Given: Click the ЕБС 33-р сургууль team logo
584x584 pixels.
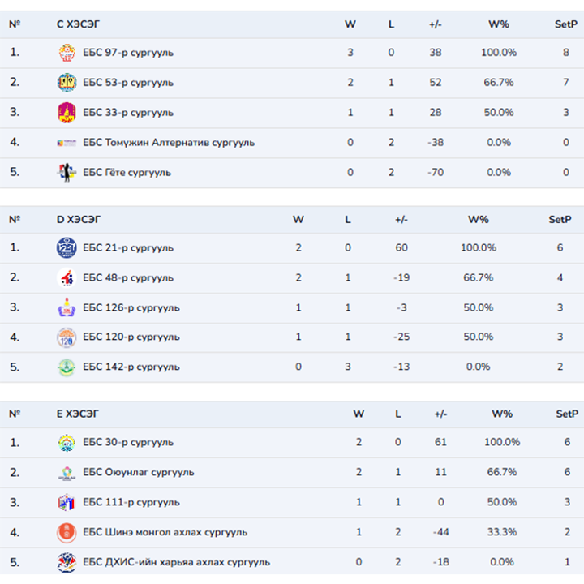Looking at the screenshot, I should coord(67,113).
